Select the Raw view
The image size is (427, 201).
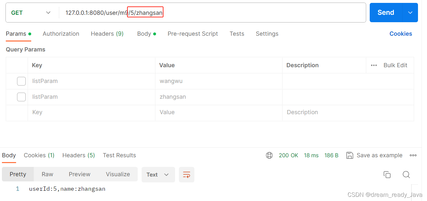47,174
